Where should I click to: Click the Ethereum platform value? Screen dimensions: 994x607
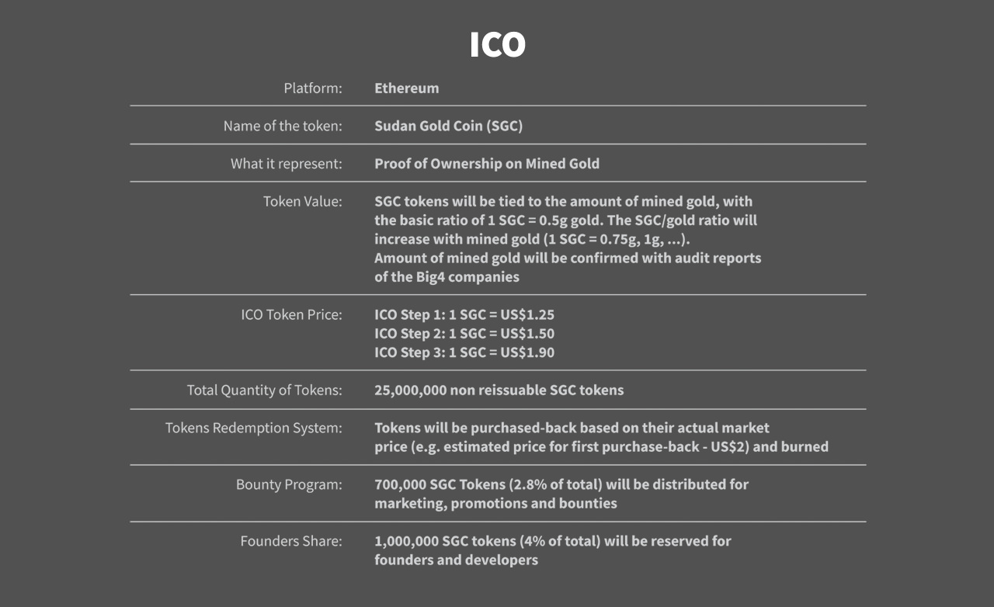coord(406,88)
